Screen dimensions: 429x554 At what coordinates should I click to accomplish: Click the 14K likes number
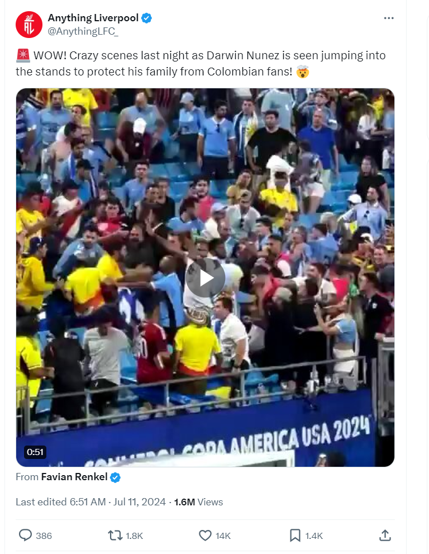[x=223, y=536]
